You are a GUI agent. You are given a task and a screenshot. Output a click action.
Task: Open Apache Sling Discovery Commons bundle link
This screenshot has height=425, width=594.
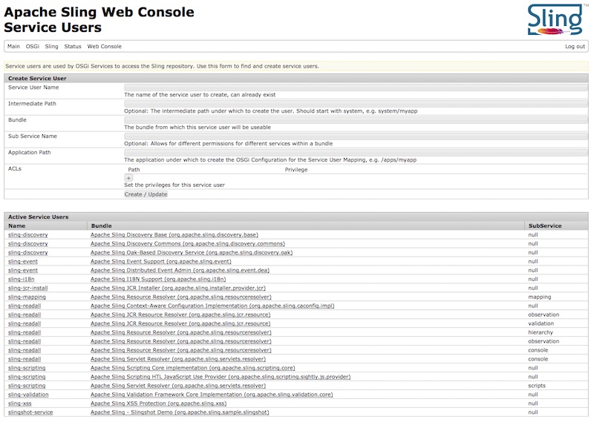[188, 244]
